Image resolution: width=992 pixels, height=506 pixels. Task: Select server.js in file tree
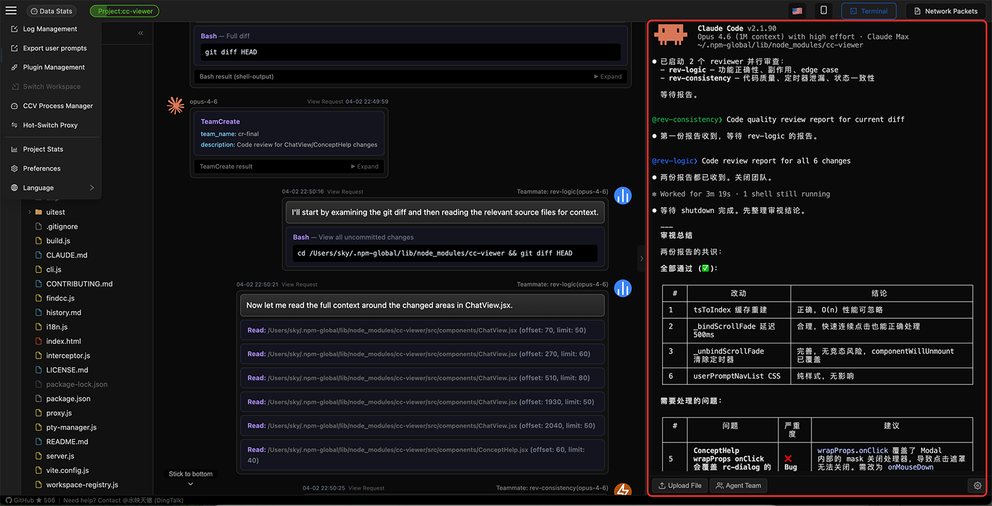coord(60,456)
